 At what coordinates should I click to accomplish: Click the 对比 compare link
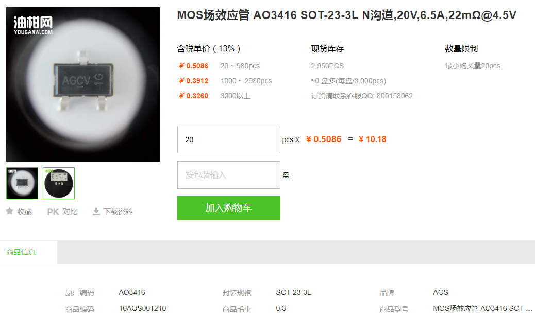point(70,212)
